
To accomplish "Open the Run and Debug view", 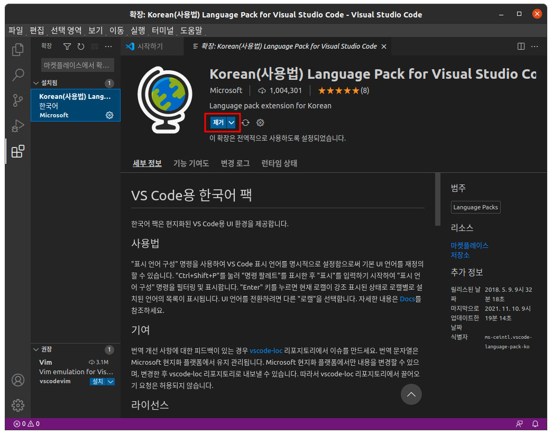I will point(17,126).
